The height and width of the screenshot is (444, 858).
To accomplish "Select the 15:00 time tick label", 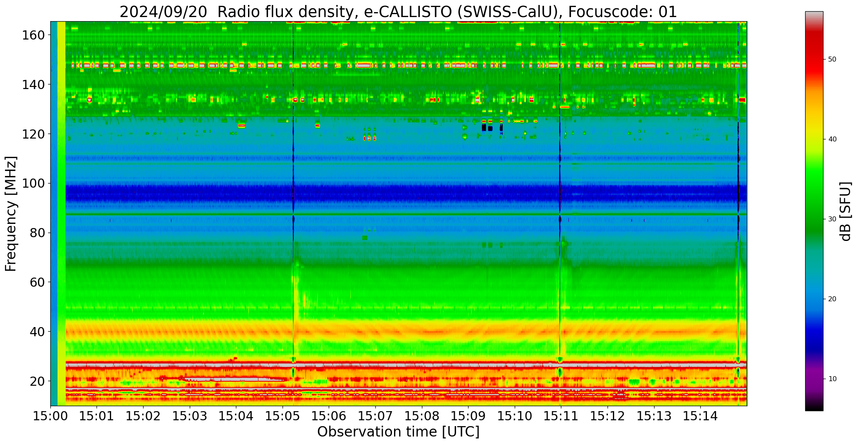I will [51, 416].
